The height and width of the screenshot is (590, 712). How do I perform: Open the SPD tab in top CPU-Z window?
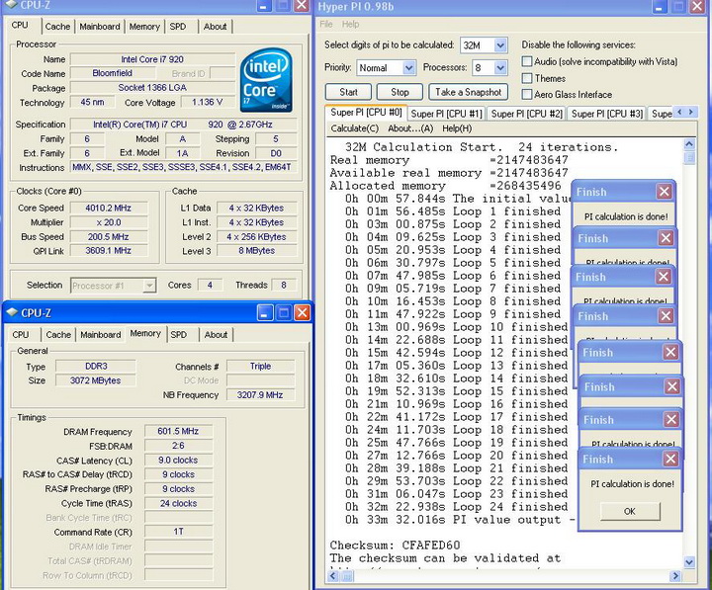pos(178,27)
